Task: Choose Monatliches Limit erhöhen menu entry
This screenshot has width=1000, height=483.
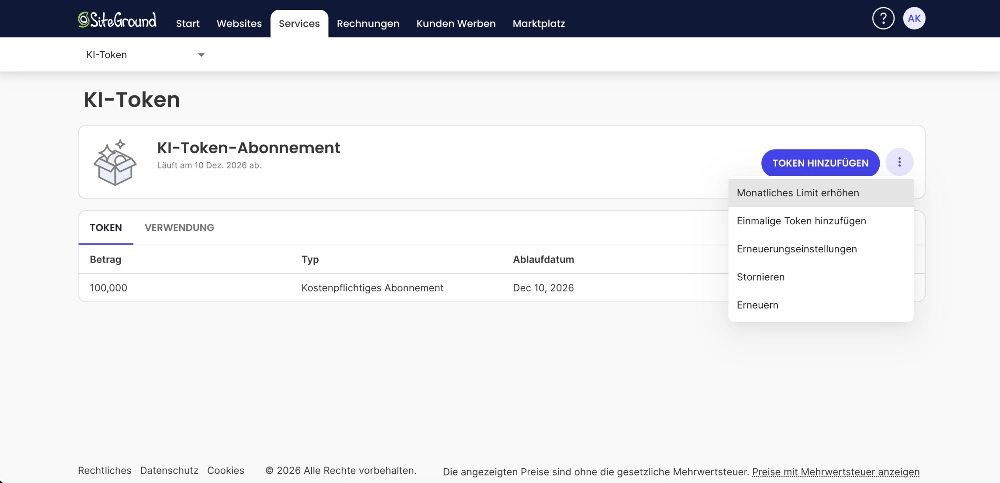Action: click(x=821, y=193)
